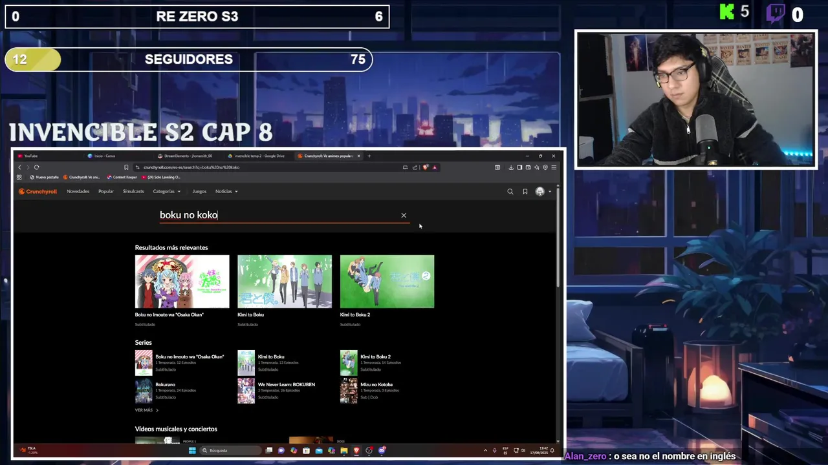Open the notification bell in system tray
Image resolution: width=828 pixels, height=465 pixels.
pyautogui.click(x=552, y=450)
